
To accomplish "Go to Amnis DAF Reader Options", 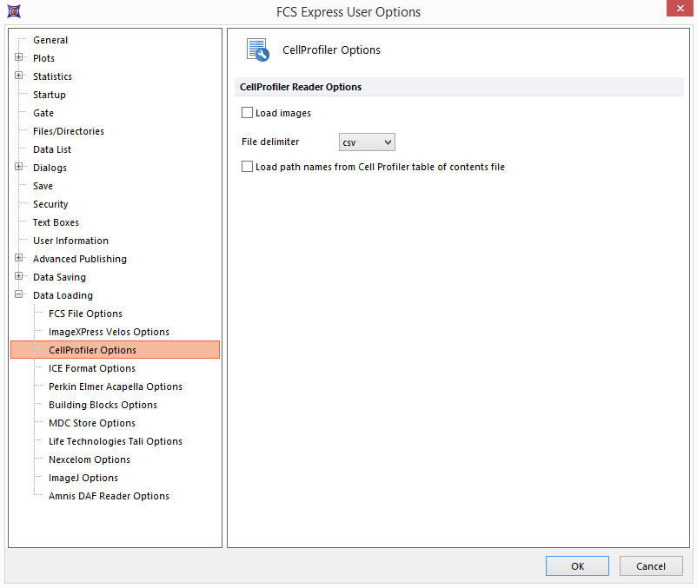I will tap(109, 496).
